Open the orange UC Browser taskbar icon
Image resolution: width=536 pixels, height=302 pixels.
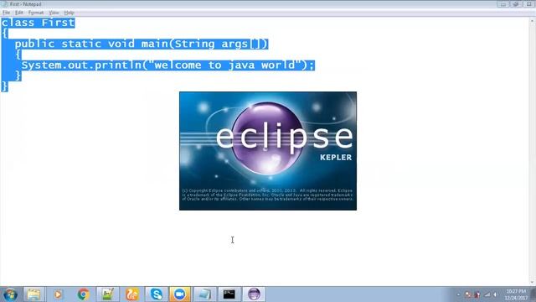click(132, 294)
